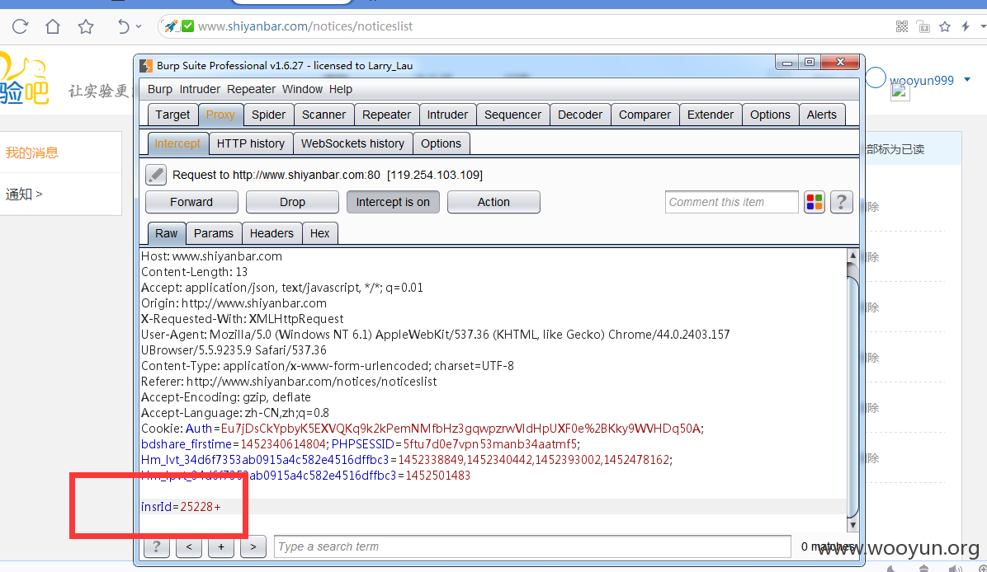Select the Raw view tab
Screen dimensions: 987x572
click(x=166, y=234)
